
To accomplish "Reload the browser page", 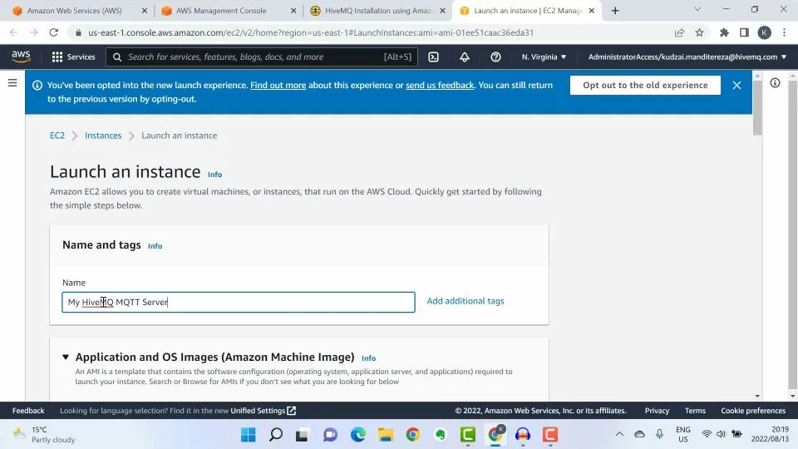I will [x=53, y=32].
